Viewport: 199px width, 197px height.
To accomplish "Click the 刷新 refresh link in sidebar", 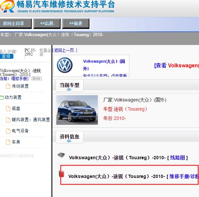I will [37, 78].
